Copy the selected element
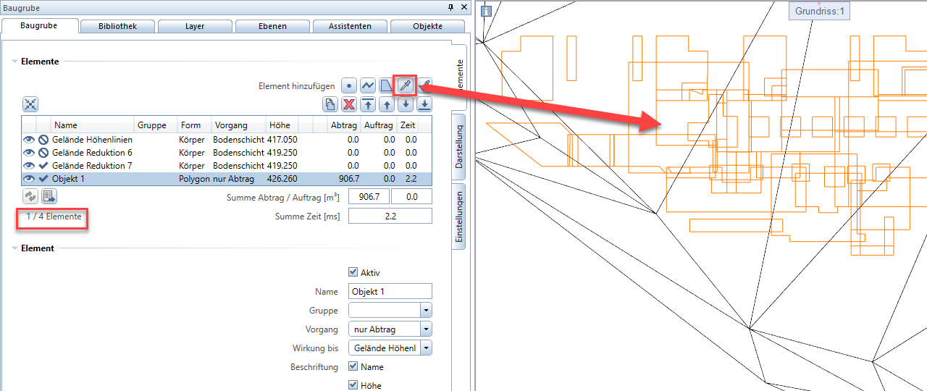This screenshot has width=927, height=391. click(330, 104)
